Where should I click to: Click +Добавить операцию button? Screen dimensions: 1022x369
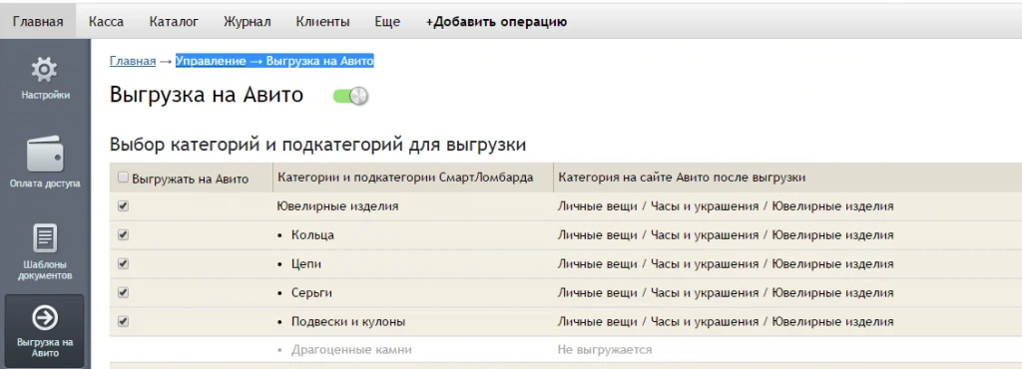coord(497,22)
